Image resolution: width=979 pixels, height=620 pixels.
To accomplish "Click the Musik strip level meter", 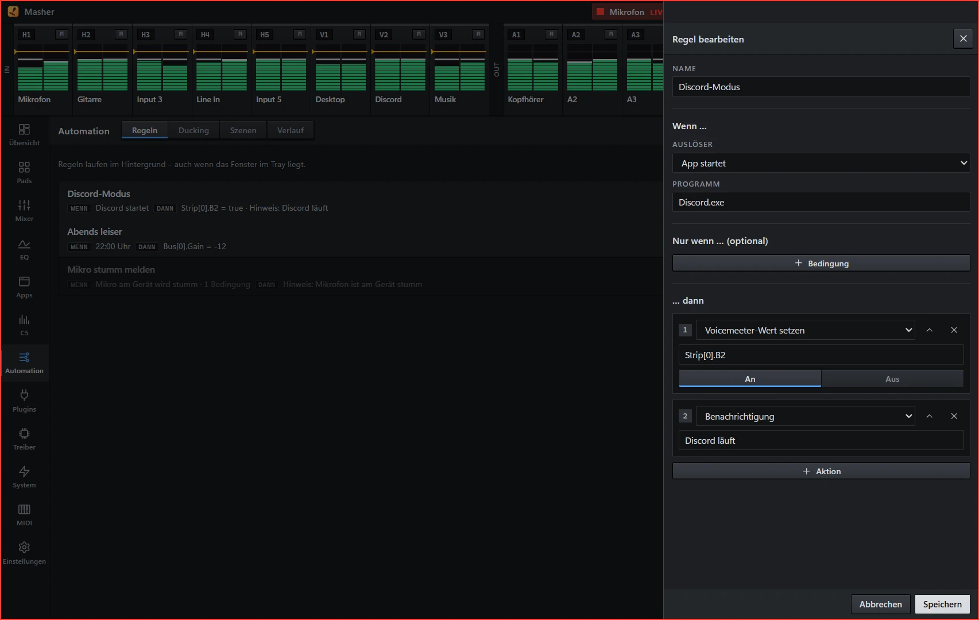I will coord(460,68).
